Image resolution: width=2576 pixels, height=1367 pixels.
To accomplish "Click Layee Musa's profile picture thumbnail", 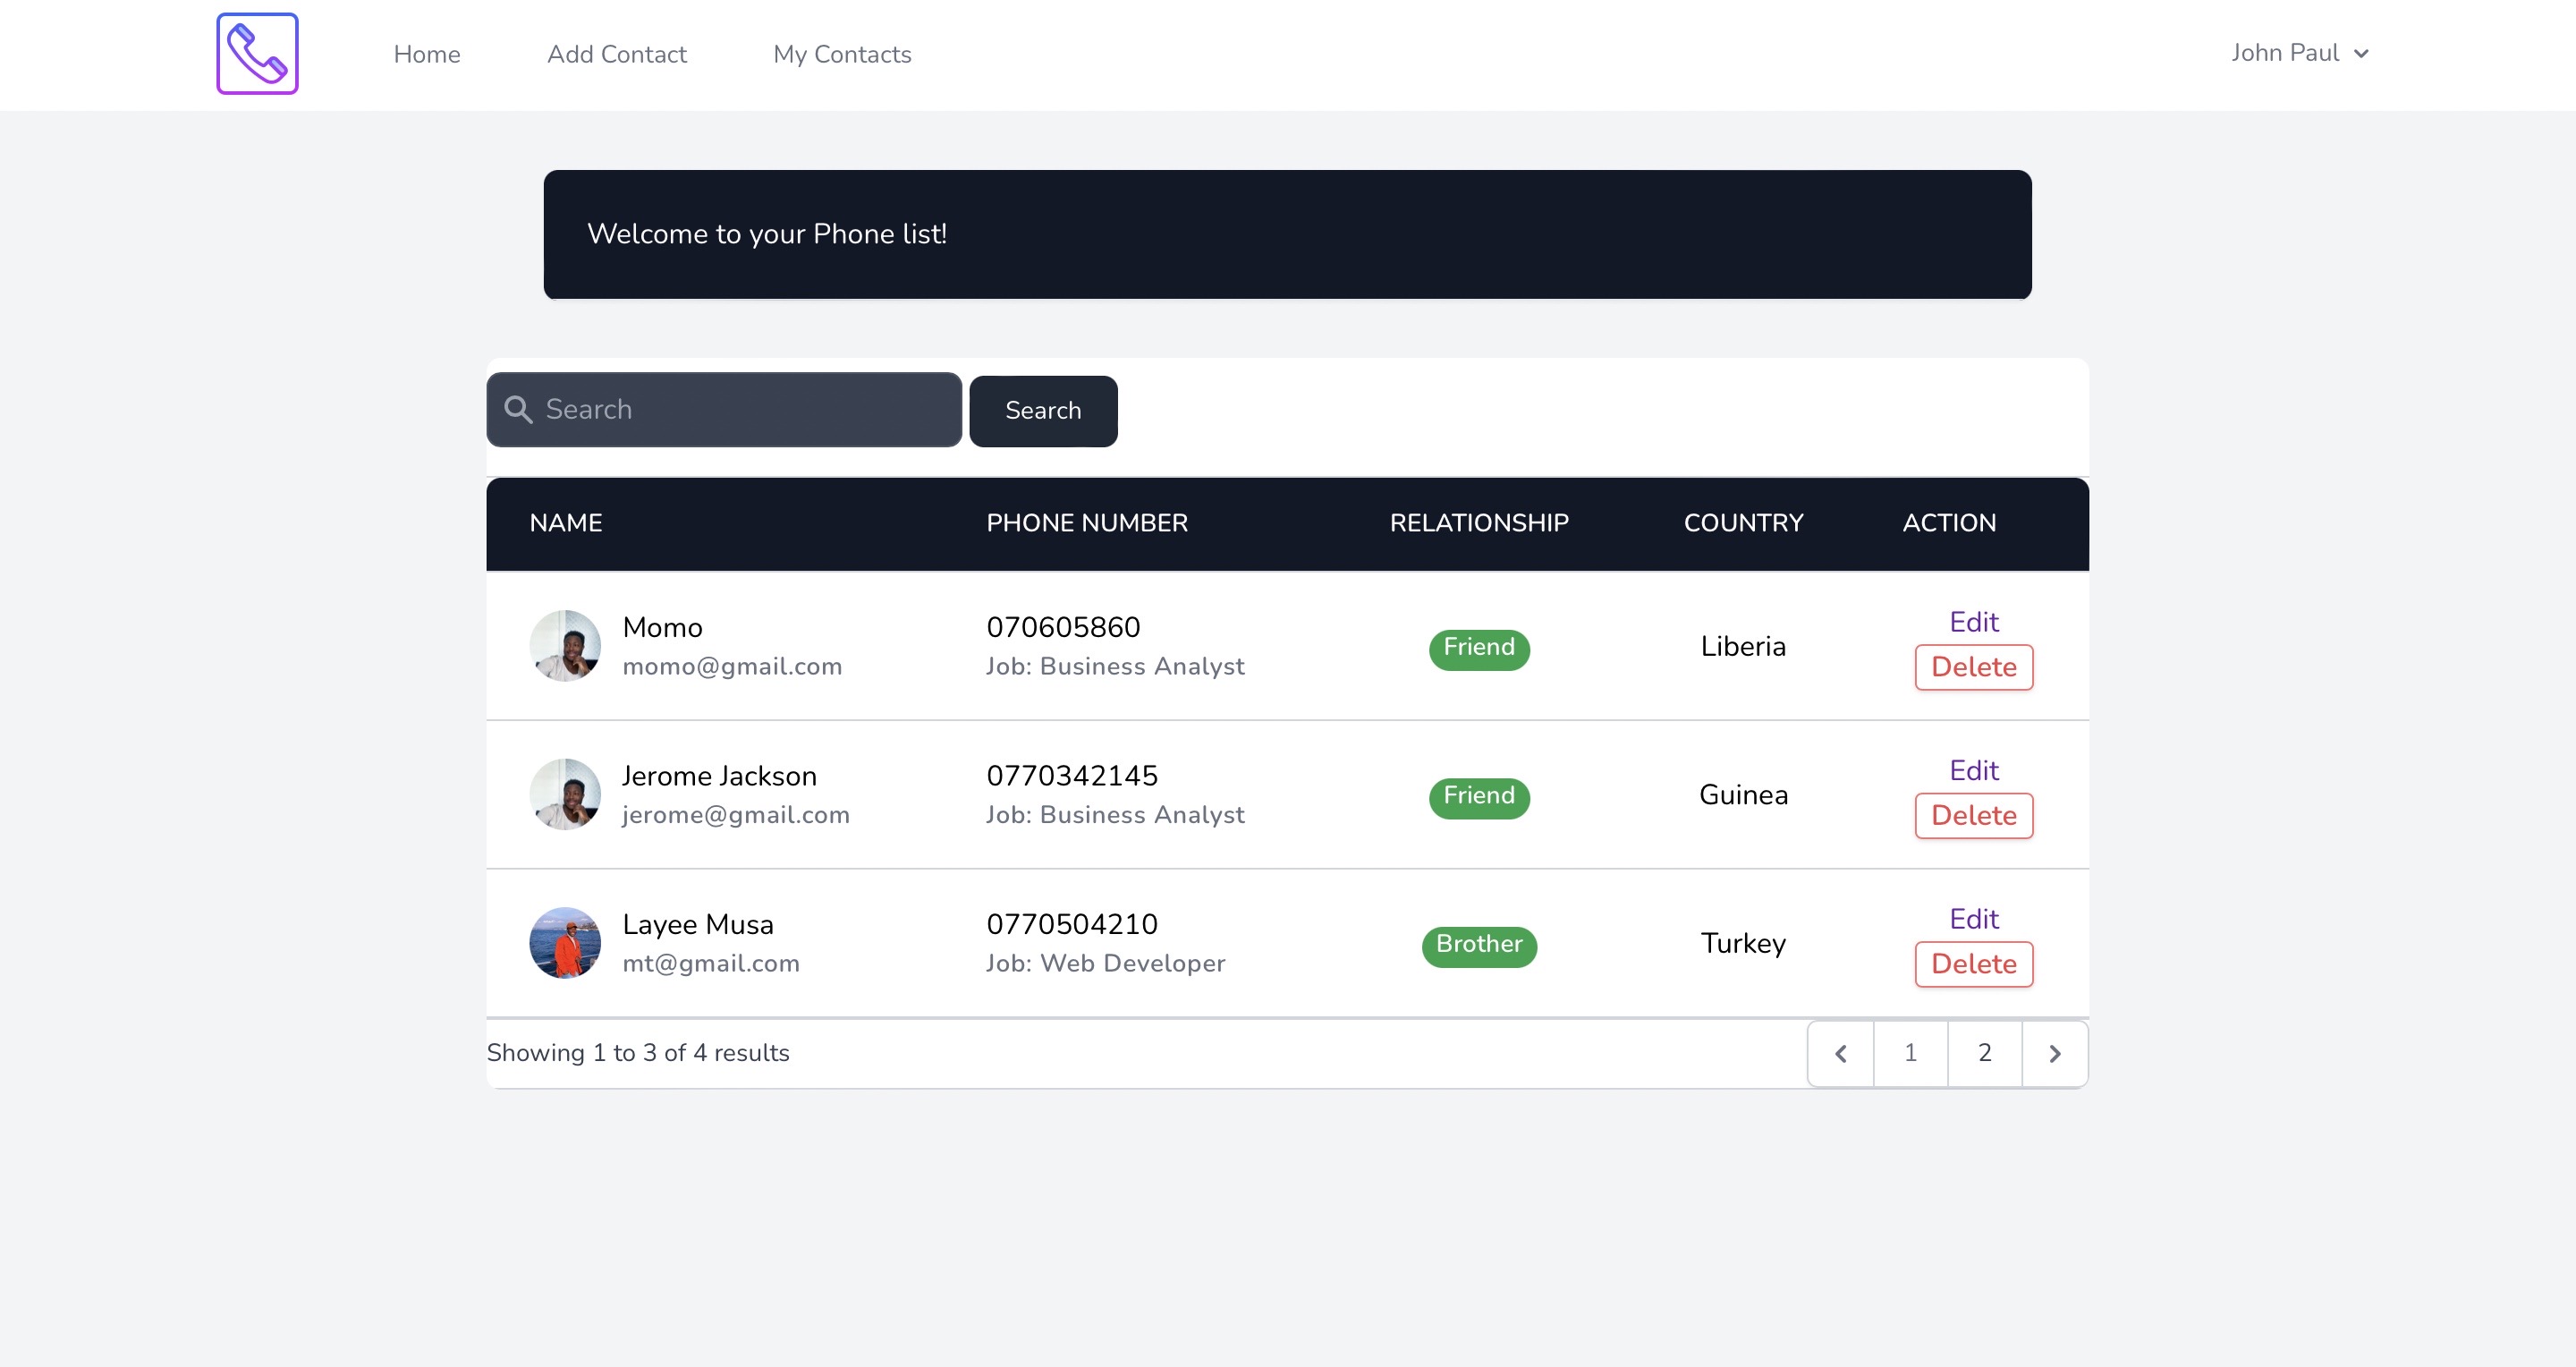I will click(567, 943).
